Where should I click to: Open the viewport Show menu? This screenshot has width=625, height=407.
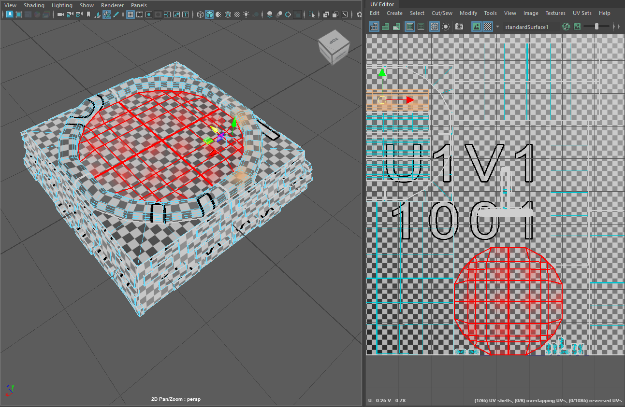click(x=87, y=5)
